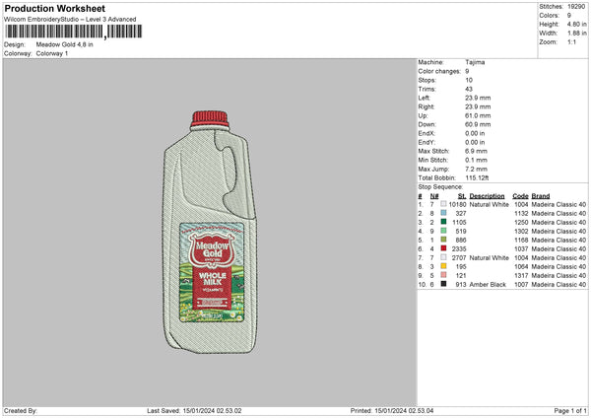The width and height of the screenshot is (591, 418).
Task: Select stitch count '2335' in stop 6
Action: tap(459, 249)
